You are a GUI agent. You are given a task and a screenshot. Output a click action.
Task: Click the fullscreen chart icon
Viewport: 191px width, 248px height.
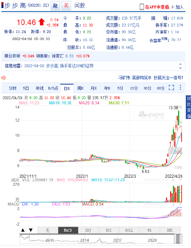(x=171, y=87)
